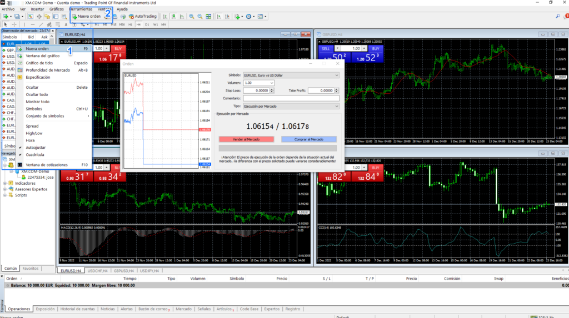Open the templates toolbar icon

[x=260, y=16]
